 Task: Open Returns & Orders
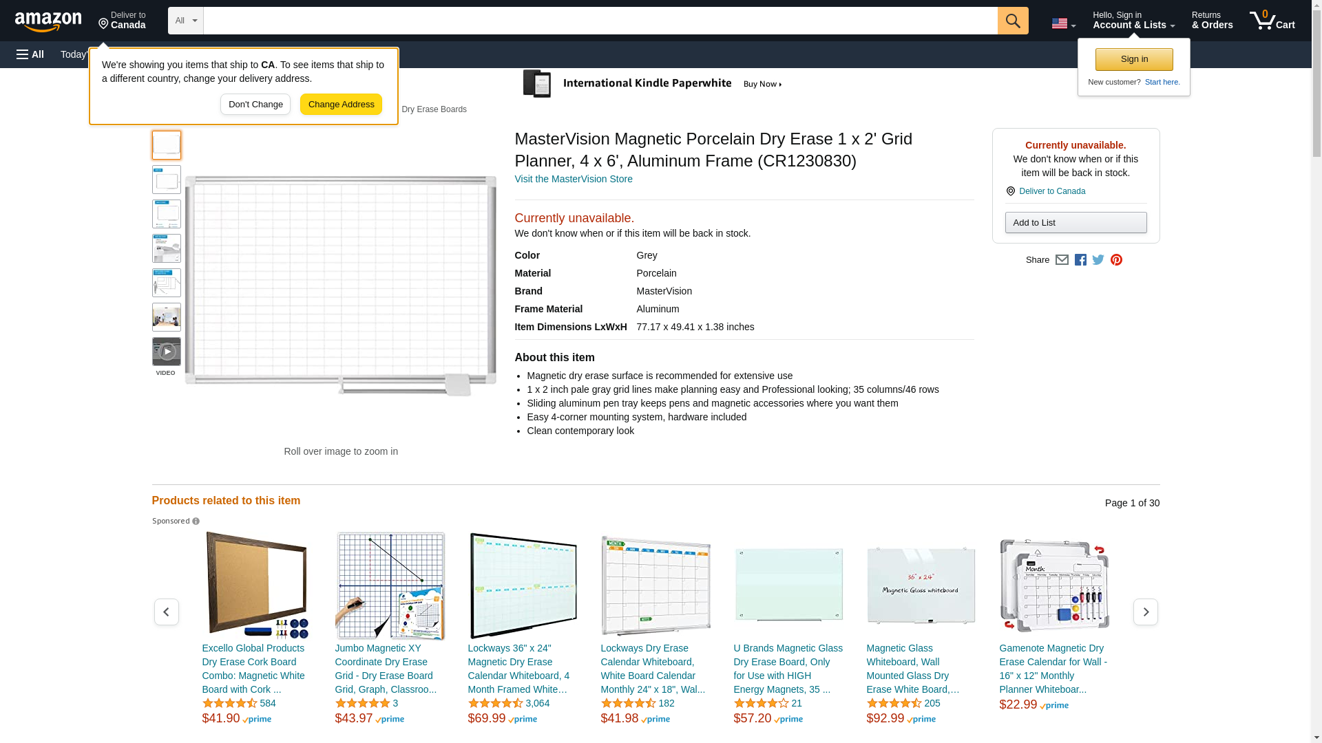coord(1212,21)
